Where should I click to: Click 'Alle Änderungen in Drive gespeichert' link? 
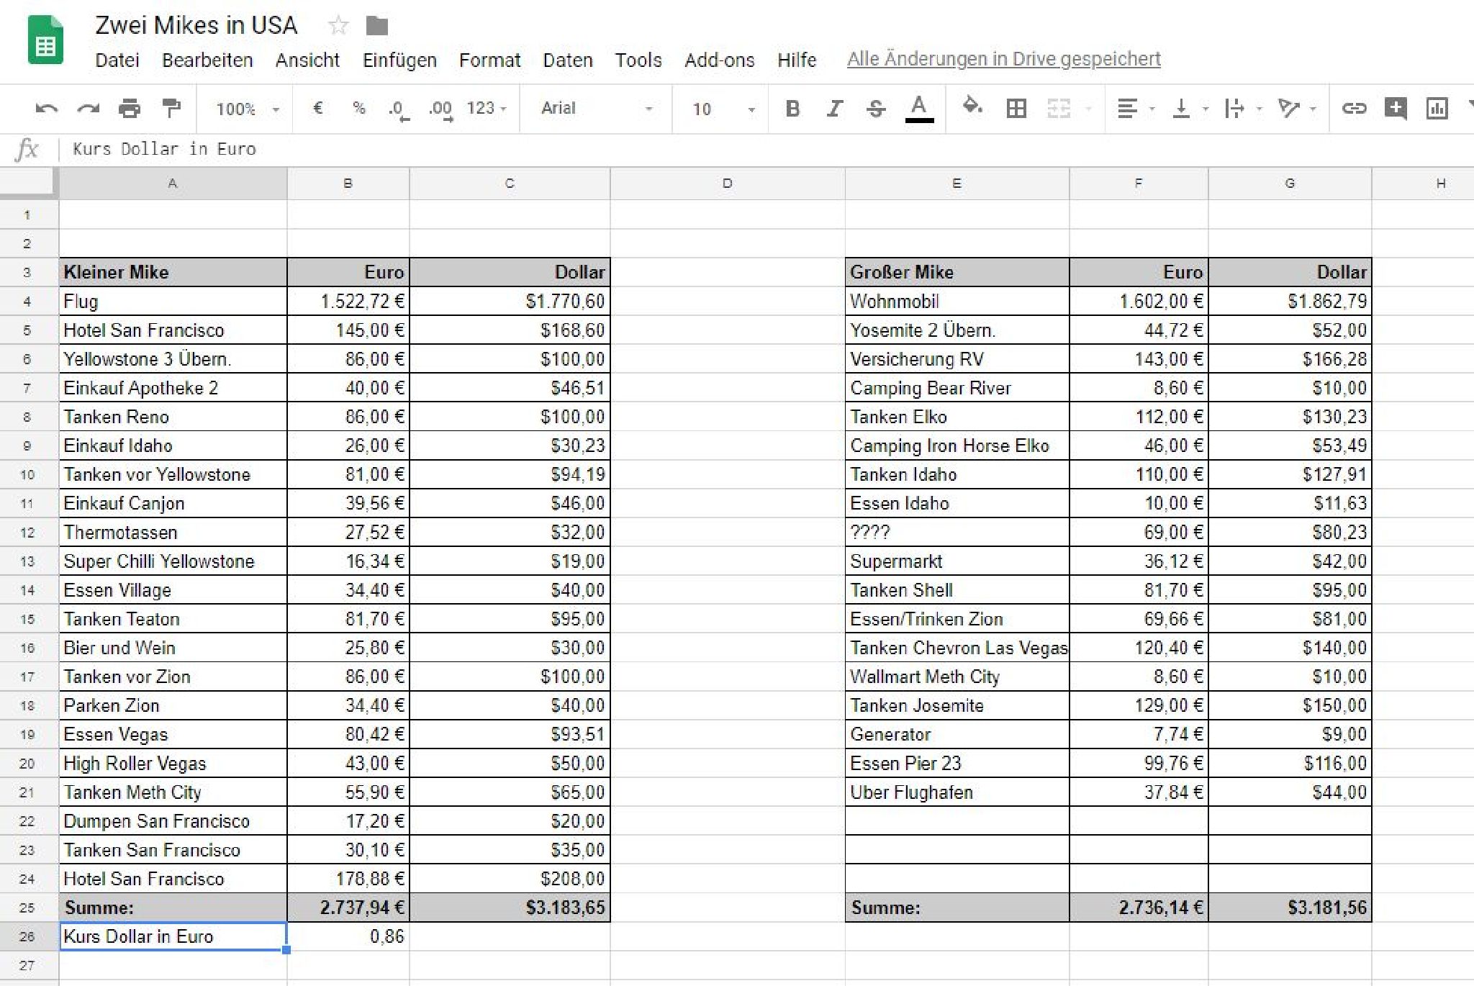tap(1003, 59)
